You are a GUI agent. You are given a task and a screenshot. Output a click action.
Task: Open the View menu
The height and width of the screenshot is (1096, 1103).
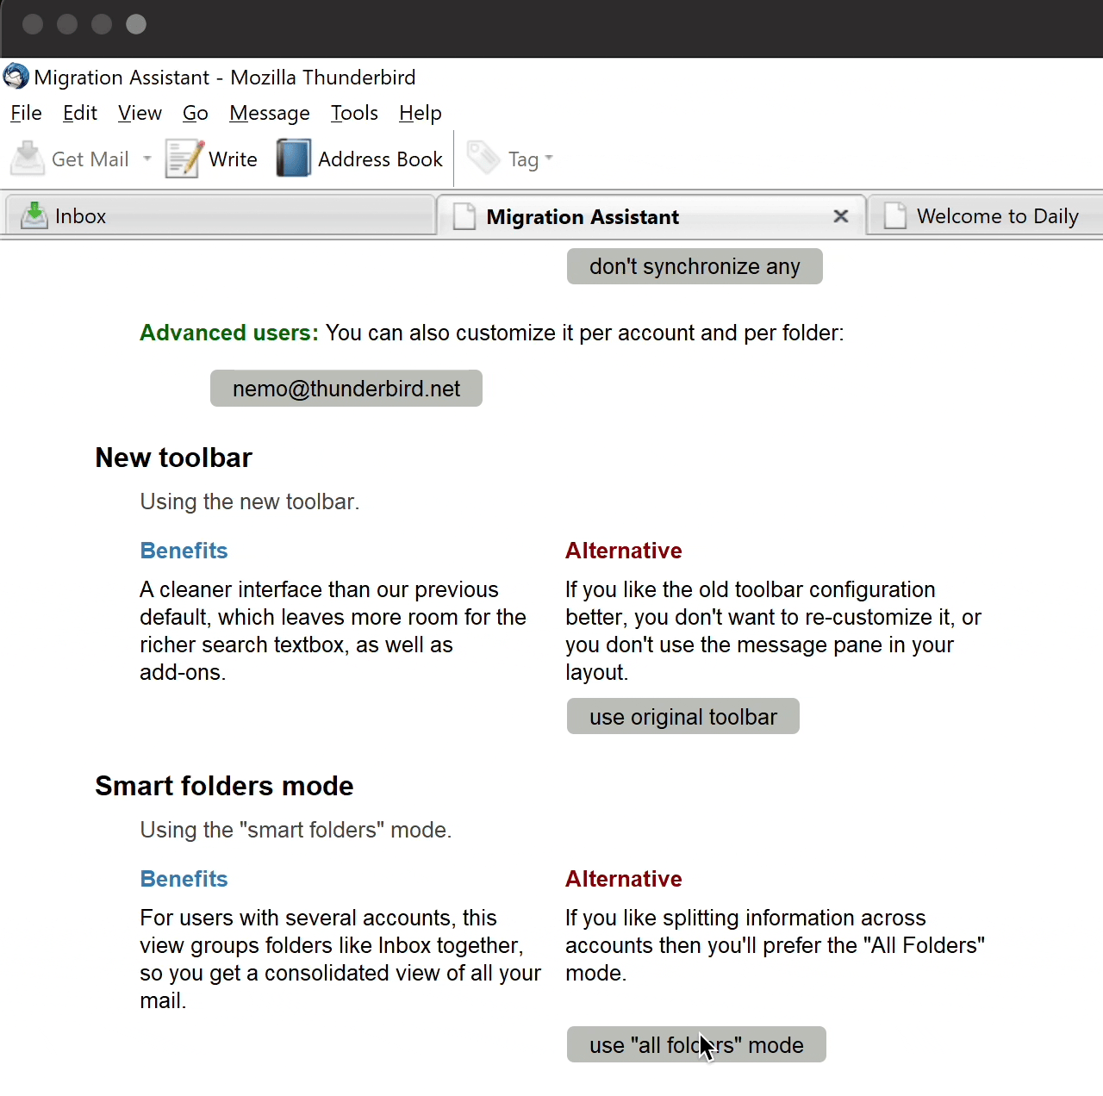pyautogui.click(x=140, y=113)
